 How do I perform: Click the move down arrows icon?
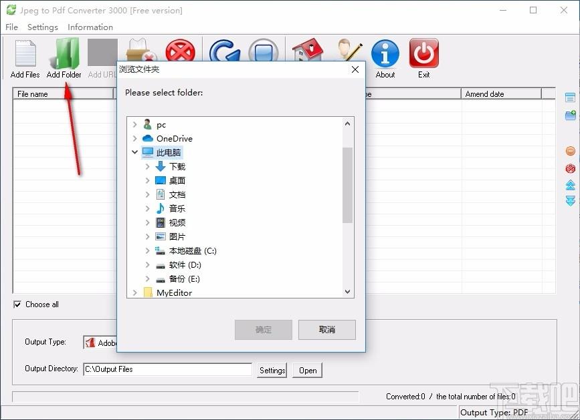point(571,201)
